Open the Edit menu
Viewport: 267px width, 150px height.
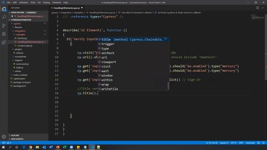(x=15, y=2)
